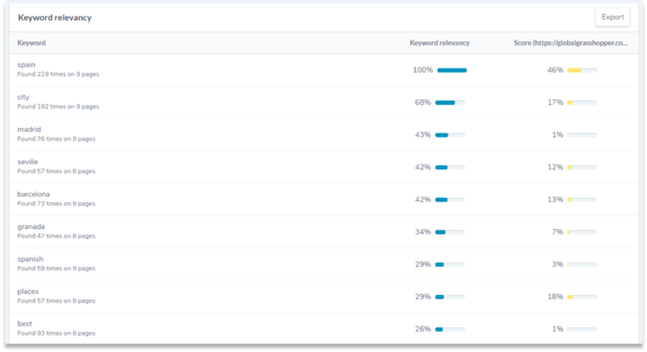
Task: Choose the barcelona keyword
Action: coord(33,194)
